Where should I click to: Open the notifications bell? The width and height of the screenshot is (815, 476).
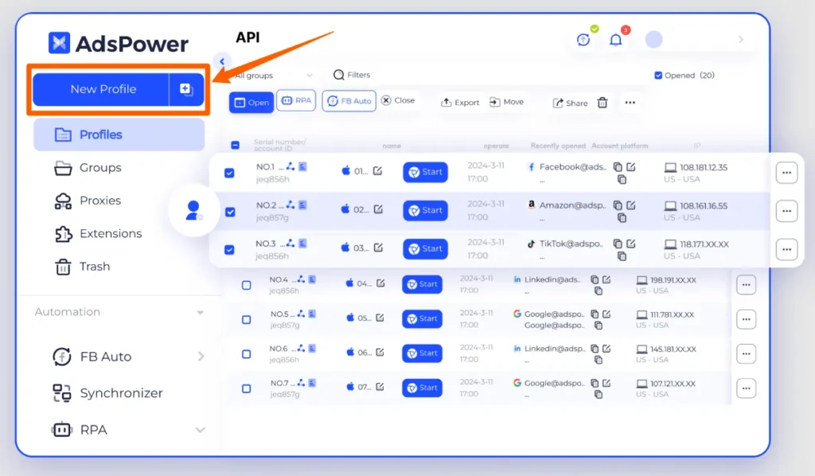coord(616,40)
